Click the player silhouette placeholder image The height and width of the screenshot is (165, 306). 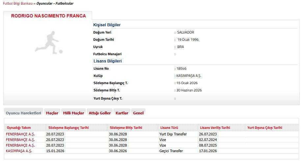point(49,42)
